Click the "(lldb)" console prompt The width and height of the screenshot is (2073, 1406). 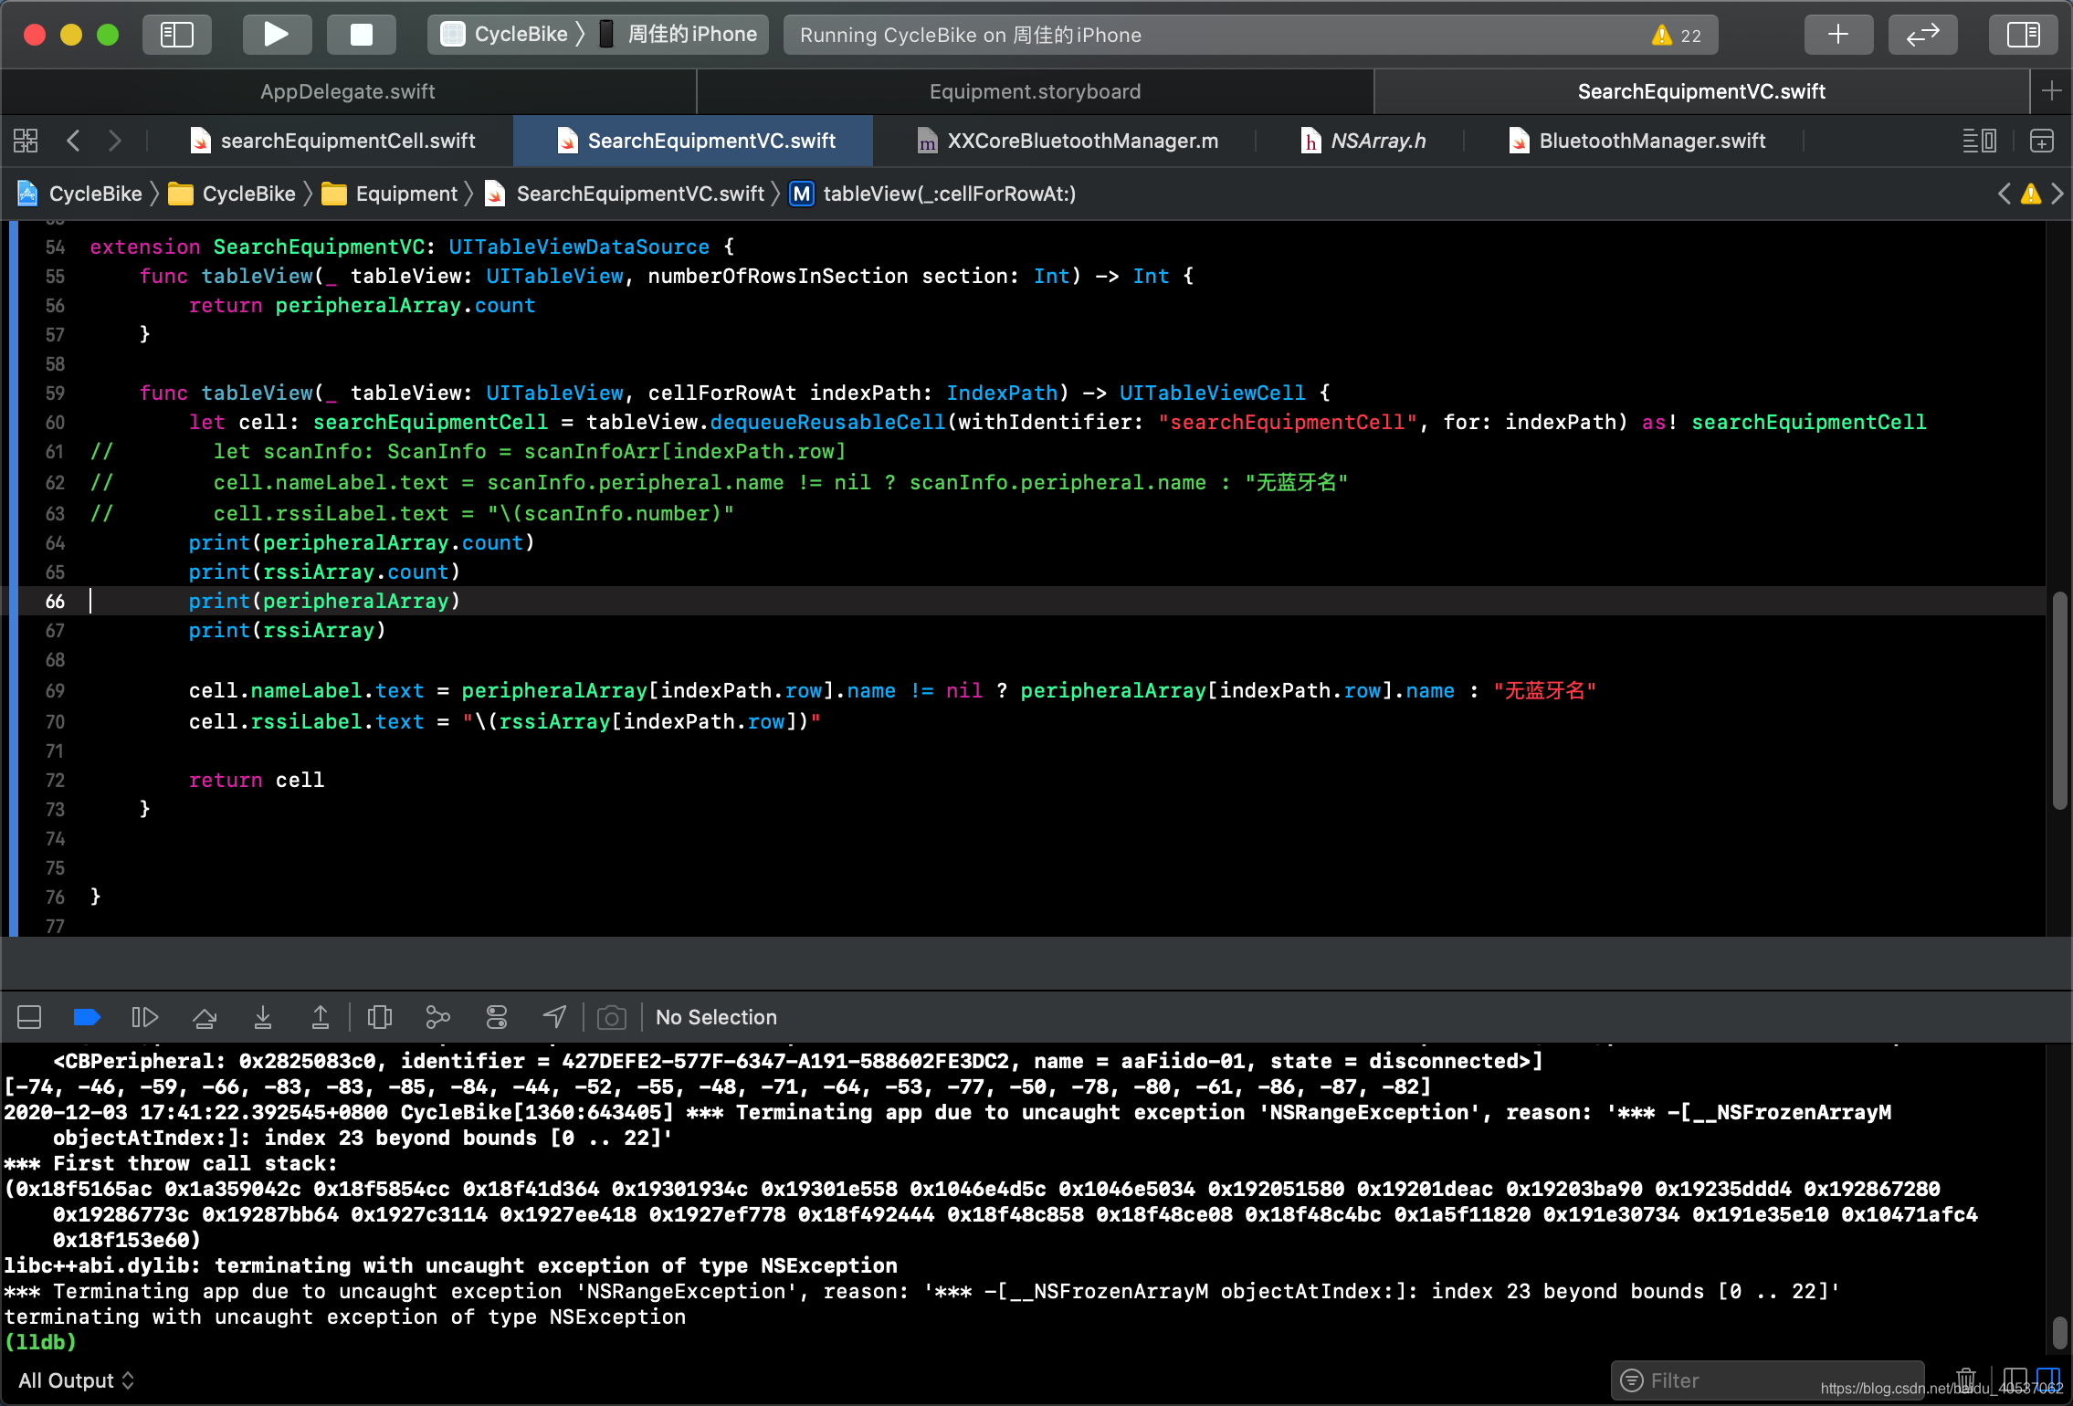click(x=40, y=1342)
